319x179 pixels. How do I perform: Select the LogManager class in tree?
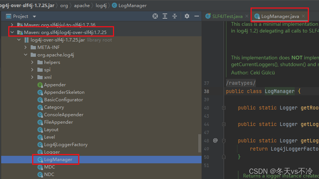click(x=58, y=160)
